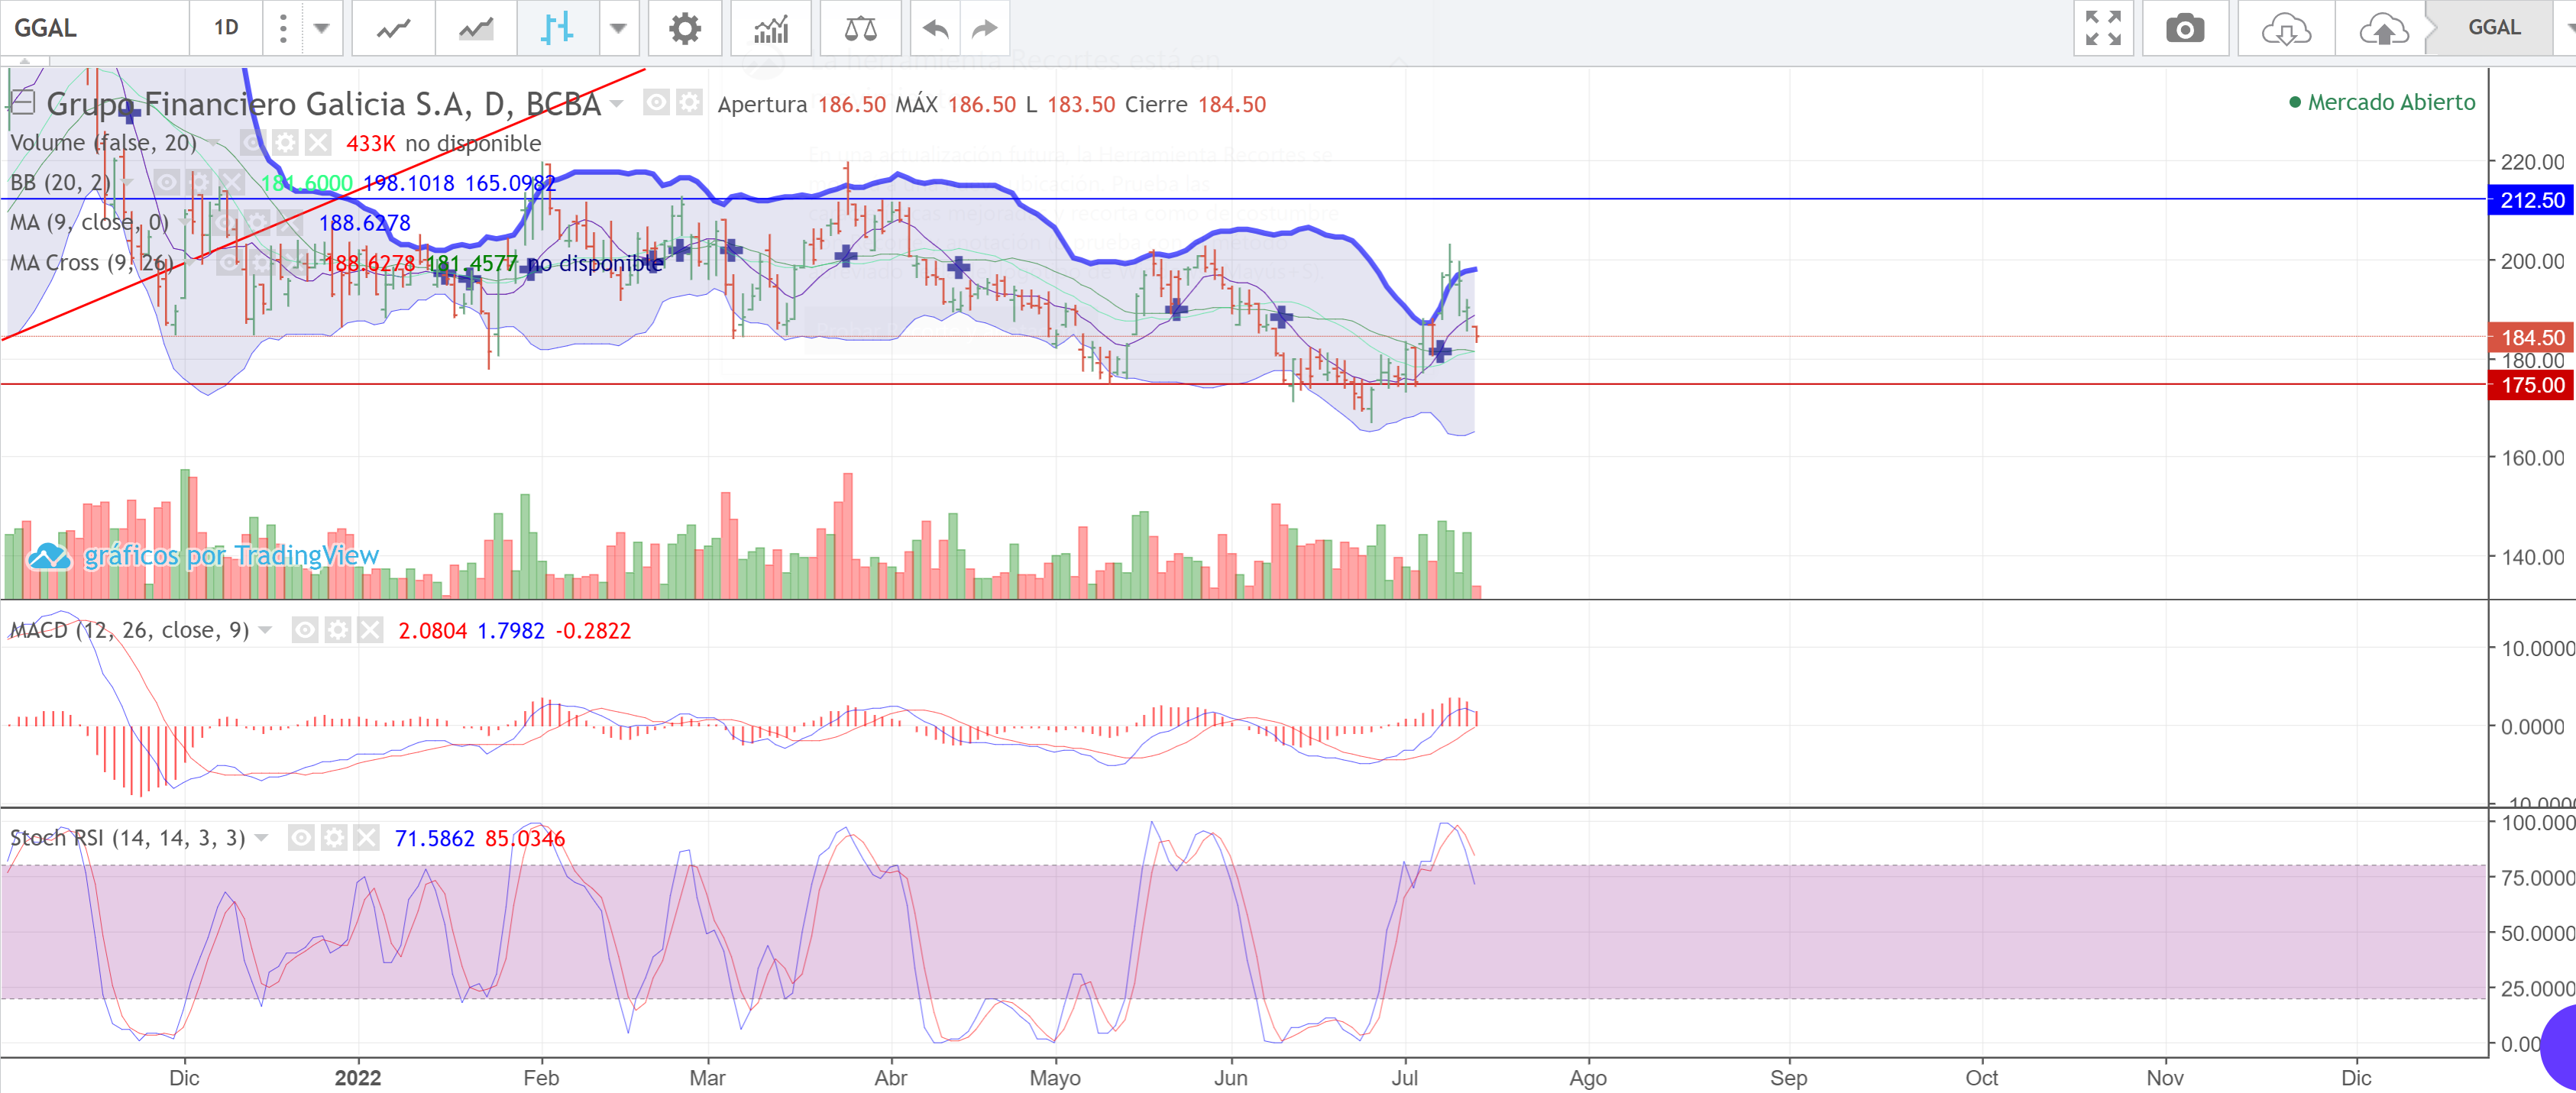This screenshot has width=2576, height=1093.
Task: Toggle visibility of Grupo Financiero Galicia series
Action: [x=656, y=102]
